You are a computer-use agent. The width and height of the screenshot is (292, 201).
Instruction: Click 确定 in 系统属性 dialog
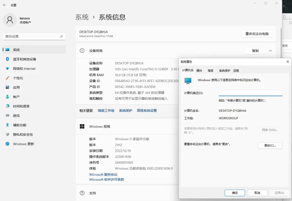(235, 193)
